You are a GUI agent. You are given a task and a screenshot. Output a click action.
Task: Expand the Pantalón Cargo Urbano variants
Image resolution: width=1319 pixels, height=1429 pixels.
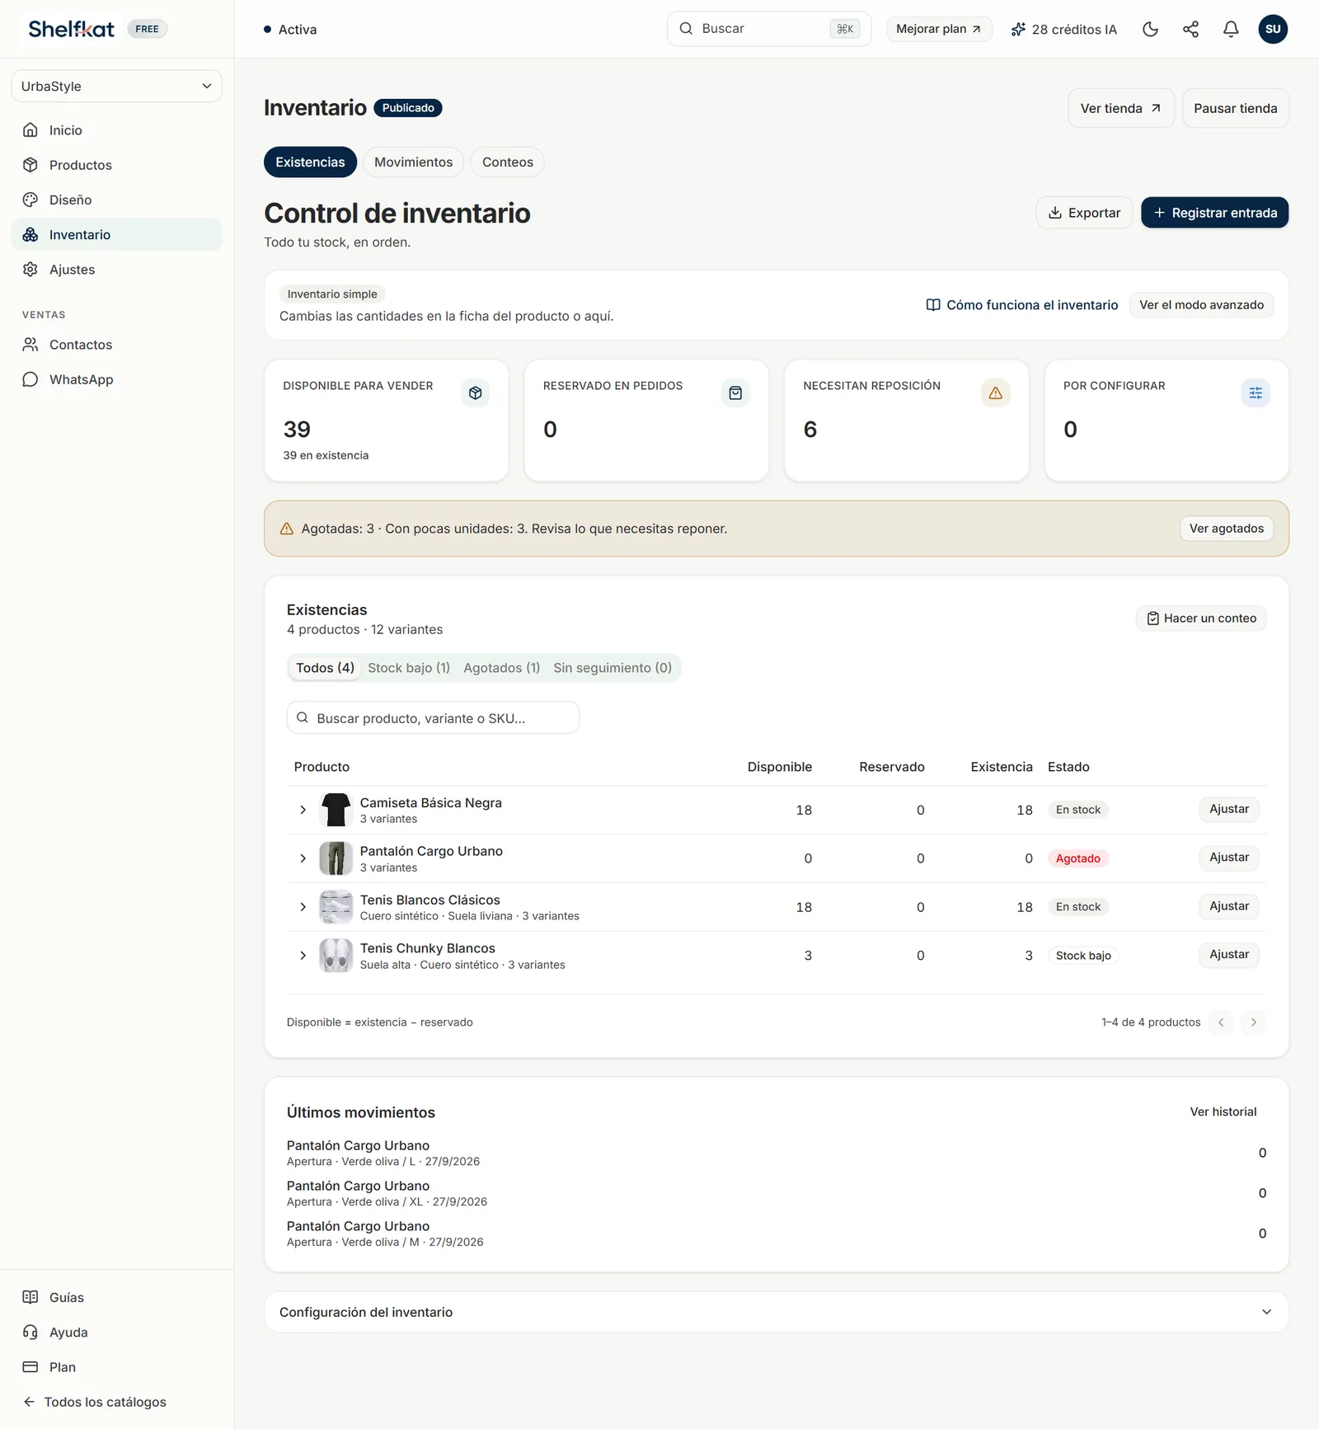pyautogui.click(x=303, y=858)
